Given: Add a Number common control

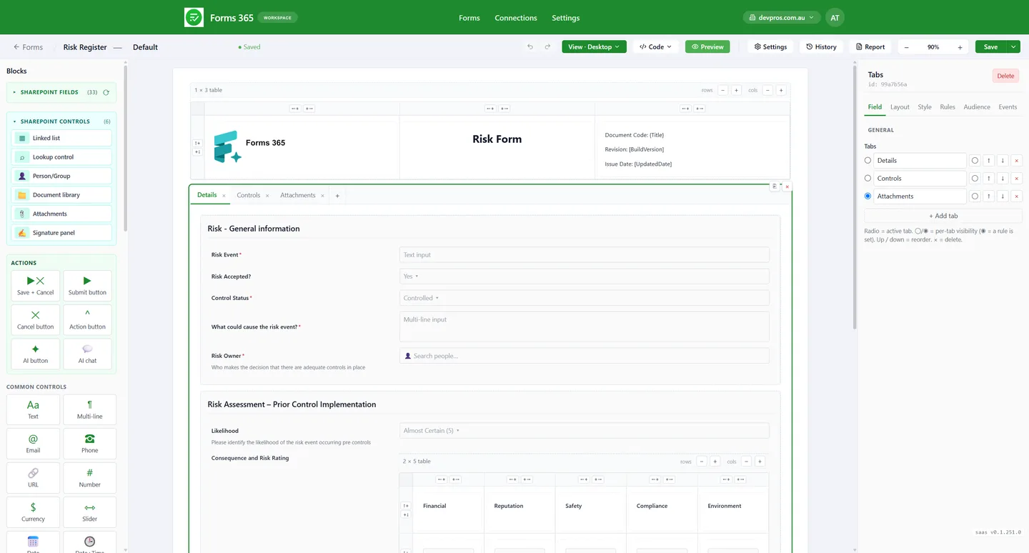Looking at the screenshot, I should pyautogui.click(x=89, y=478).
